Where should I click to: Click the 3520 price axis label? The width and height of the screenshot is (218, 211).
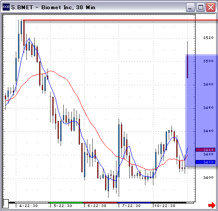(208, 38)
